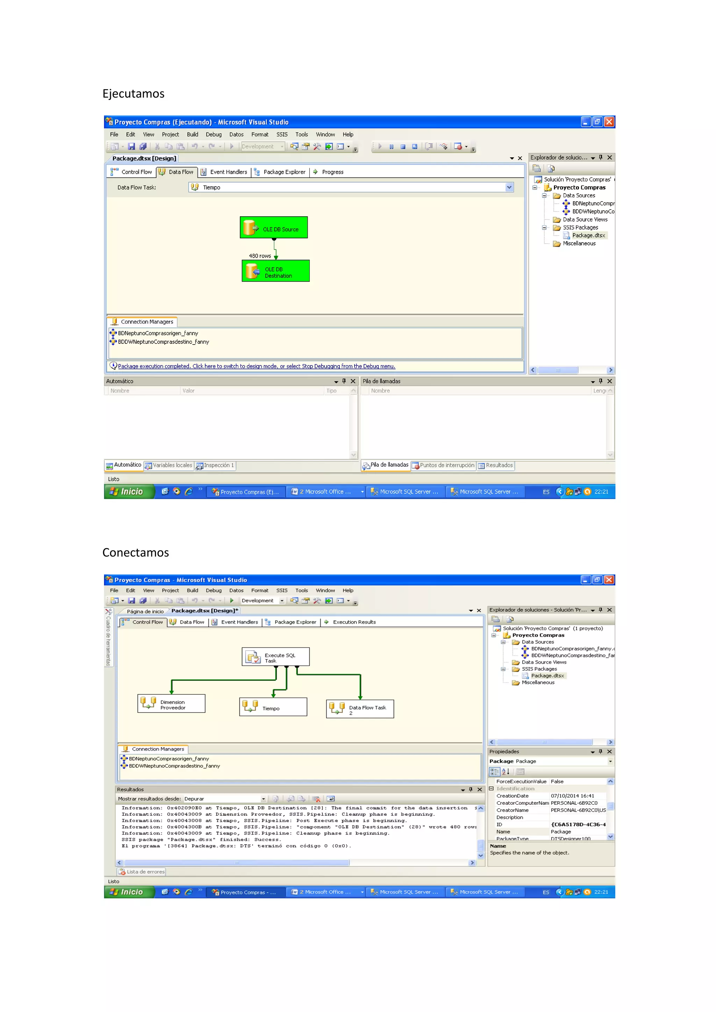Sort properties alphabetically with the A-Z icon
716x1012 pixels.
point(506,771)
